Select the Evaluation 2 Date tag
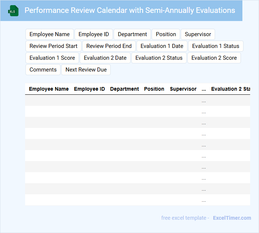Image resolution: width=259 pixels, height=233 pixels. [x=105, y=58]
